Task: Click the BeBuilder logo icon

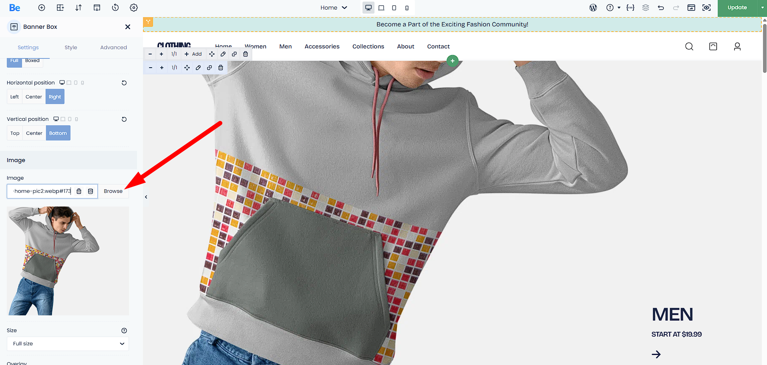Action: (x=14, y=8)
